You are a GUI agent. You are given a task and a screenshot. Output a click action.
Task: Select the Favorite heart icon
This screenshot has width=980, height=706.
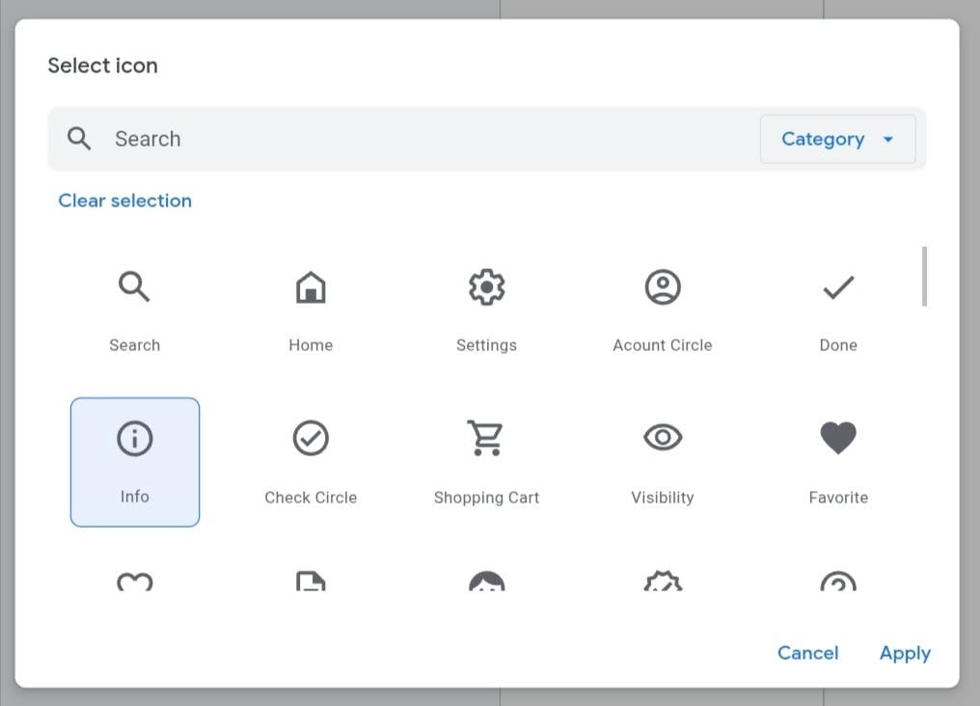coord(838,439)
